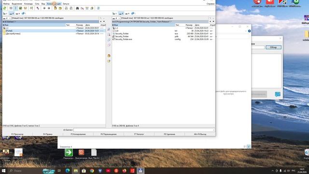The image size is (309, 174).
Task: Click the F5 Копирование button
Action: 78,134
